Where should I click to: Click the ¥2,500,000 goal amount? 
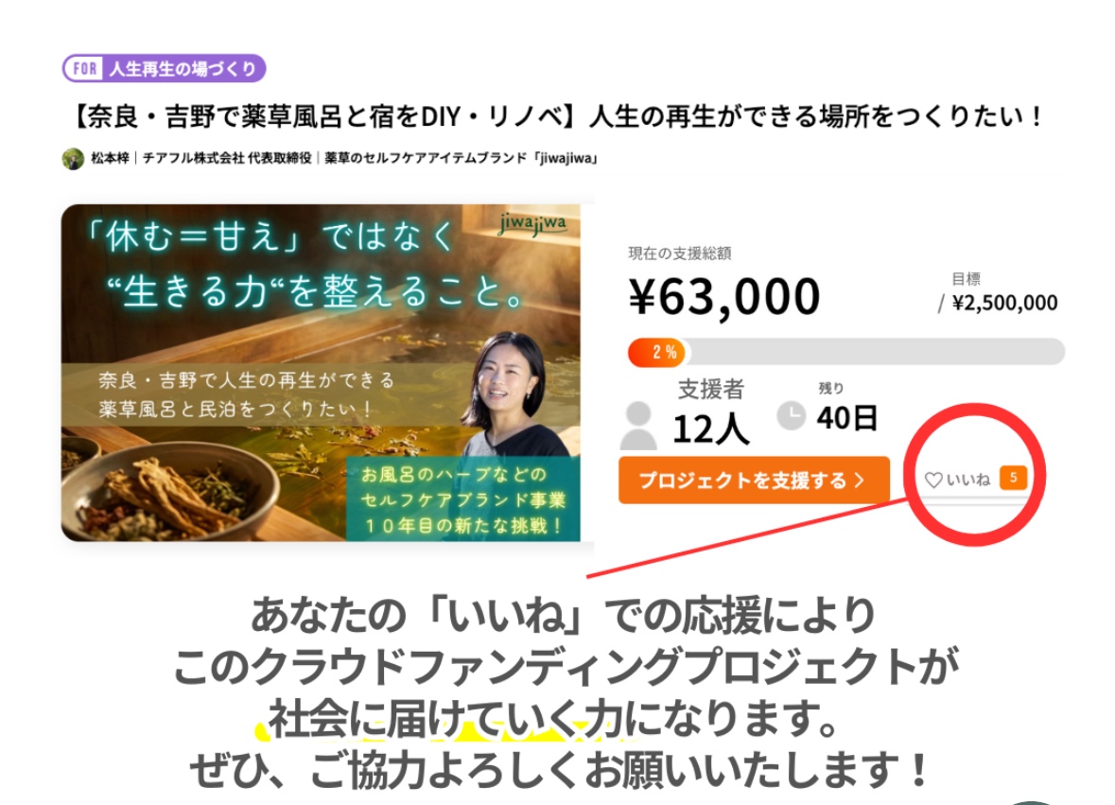pyautogui.click(x=1004, y=303)
